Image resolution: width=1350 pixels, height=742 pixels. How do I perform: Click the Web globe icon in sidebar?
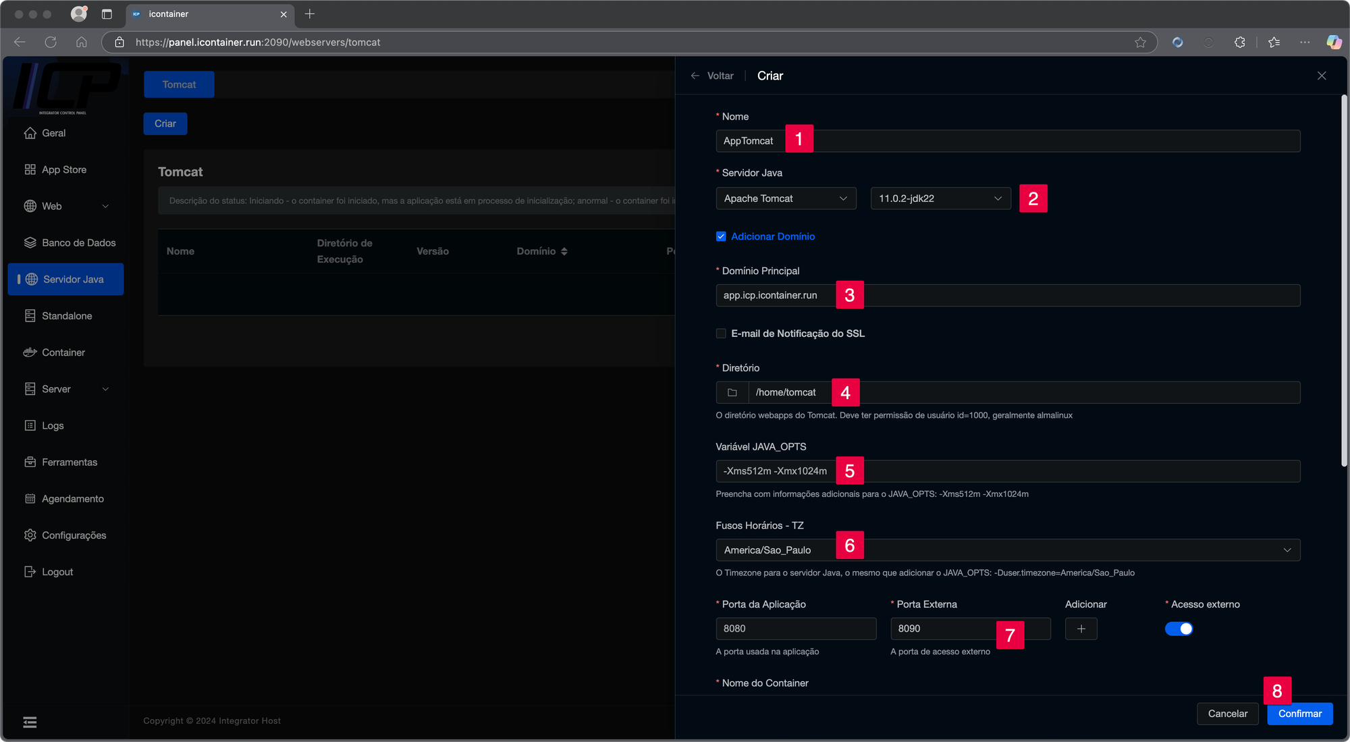click(30, 206)
